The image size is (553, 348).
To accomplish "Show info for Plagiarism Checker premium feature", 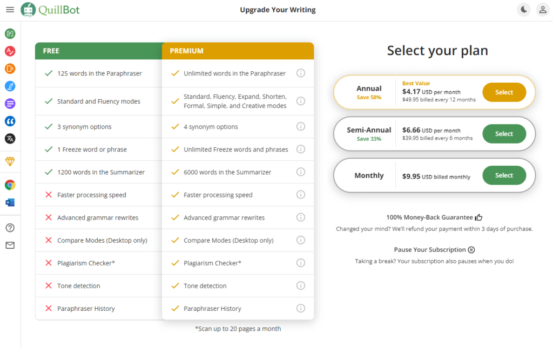I will 300,263.
